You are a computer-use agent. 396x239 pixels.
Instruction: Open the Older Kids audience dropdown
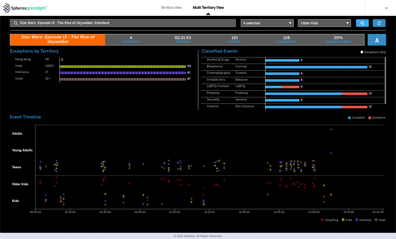324,23
